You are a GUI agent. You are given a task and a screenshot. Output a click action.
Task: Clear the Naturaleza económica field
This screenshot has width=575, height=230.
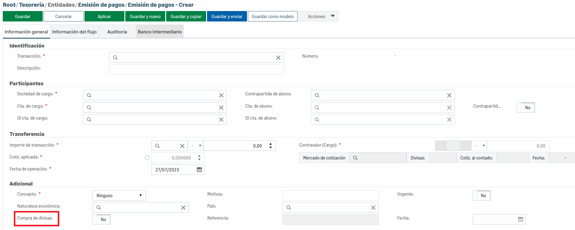click(183, 208)
